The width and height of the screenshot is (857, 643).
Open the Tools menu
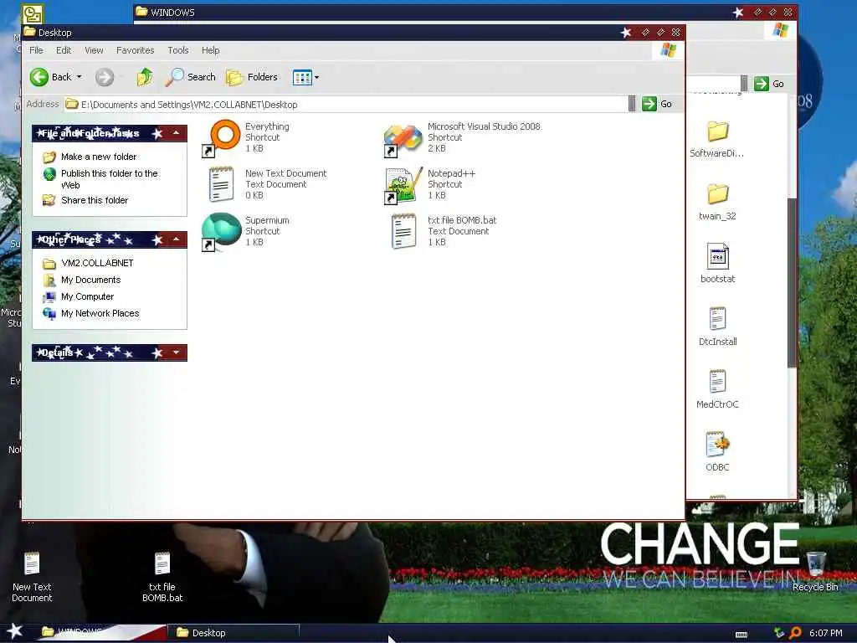click(x=178, y=50)
